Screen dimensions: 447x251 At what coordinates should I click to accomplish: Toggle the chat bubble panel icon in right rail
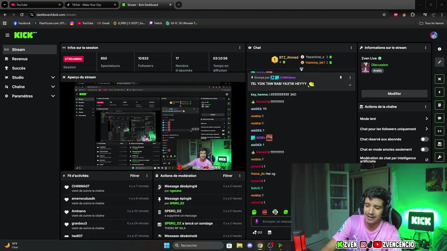tap(440, 118)
